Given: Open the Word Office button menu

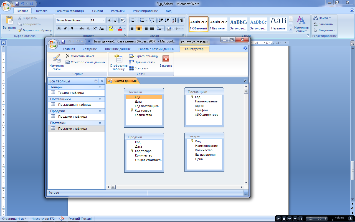Looking at the screenshot, I should (6, 6).
